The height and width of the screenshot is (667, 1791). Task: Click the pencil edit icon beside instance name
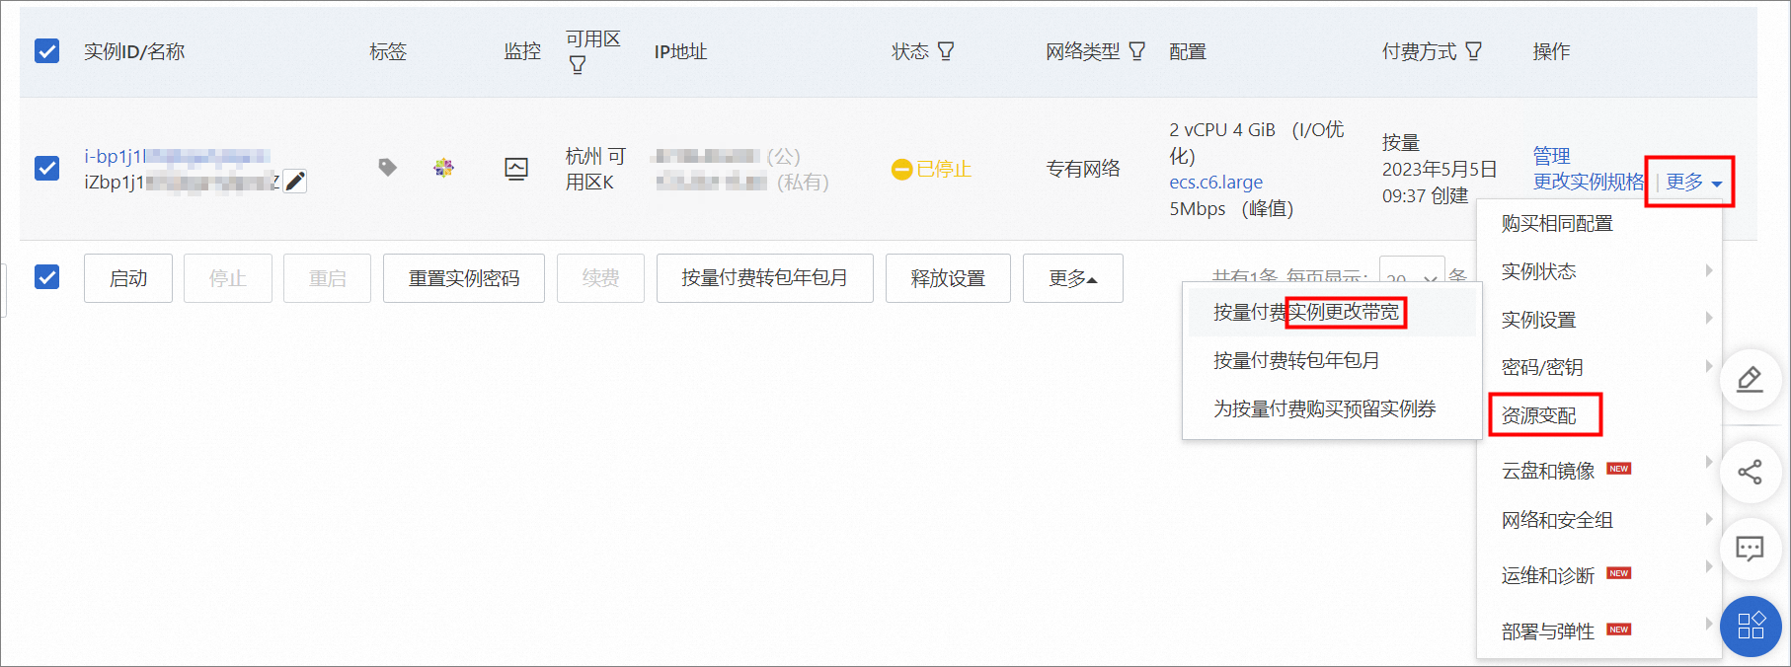pos(294,182)
